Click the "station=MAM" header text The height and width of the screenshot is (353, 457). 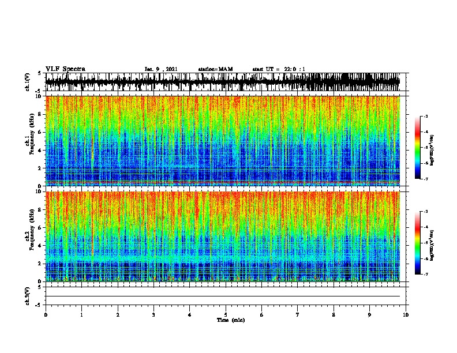(215, 69)
